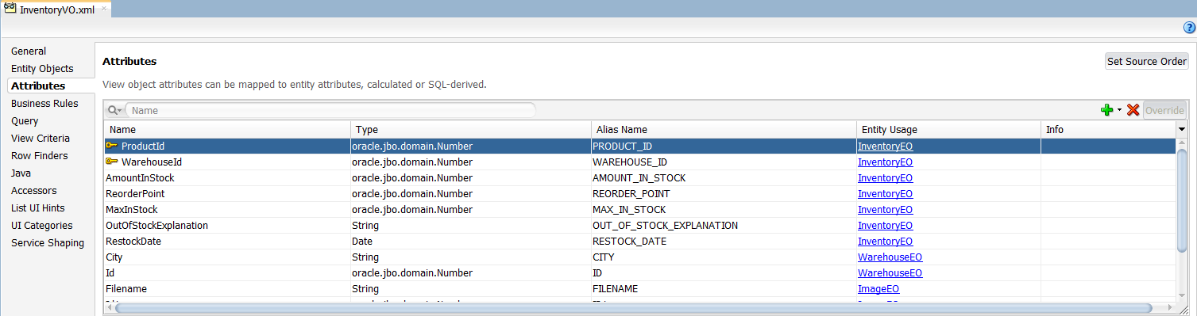Viewport: 1197px width, 316px height.
Task: Open the column menu arrow after Info
Action: click(x=1182, y=129)
